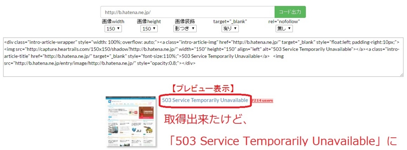Click the 画像装飾 label text

(x=185, y=21)
